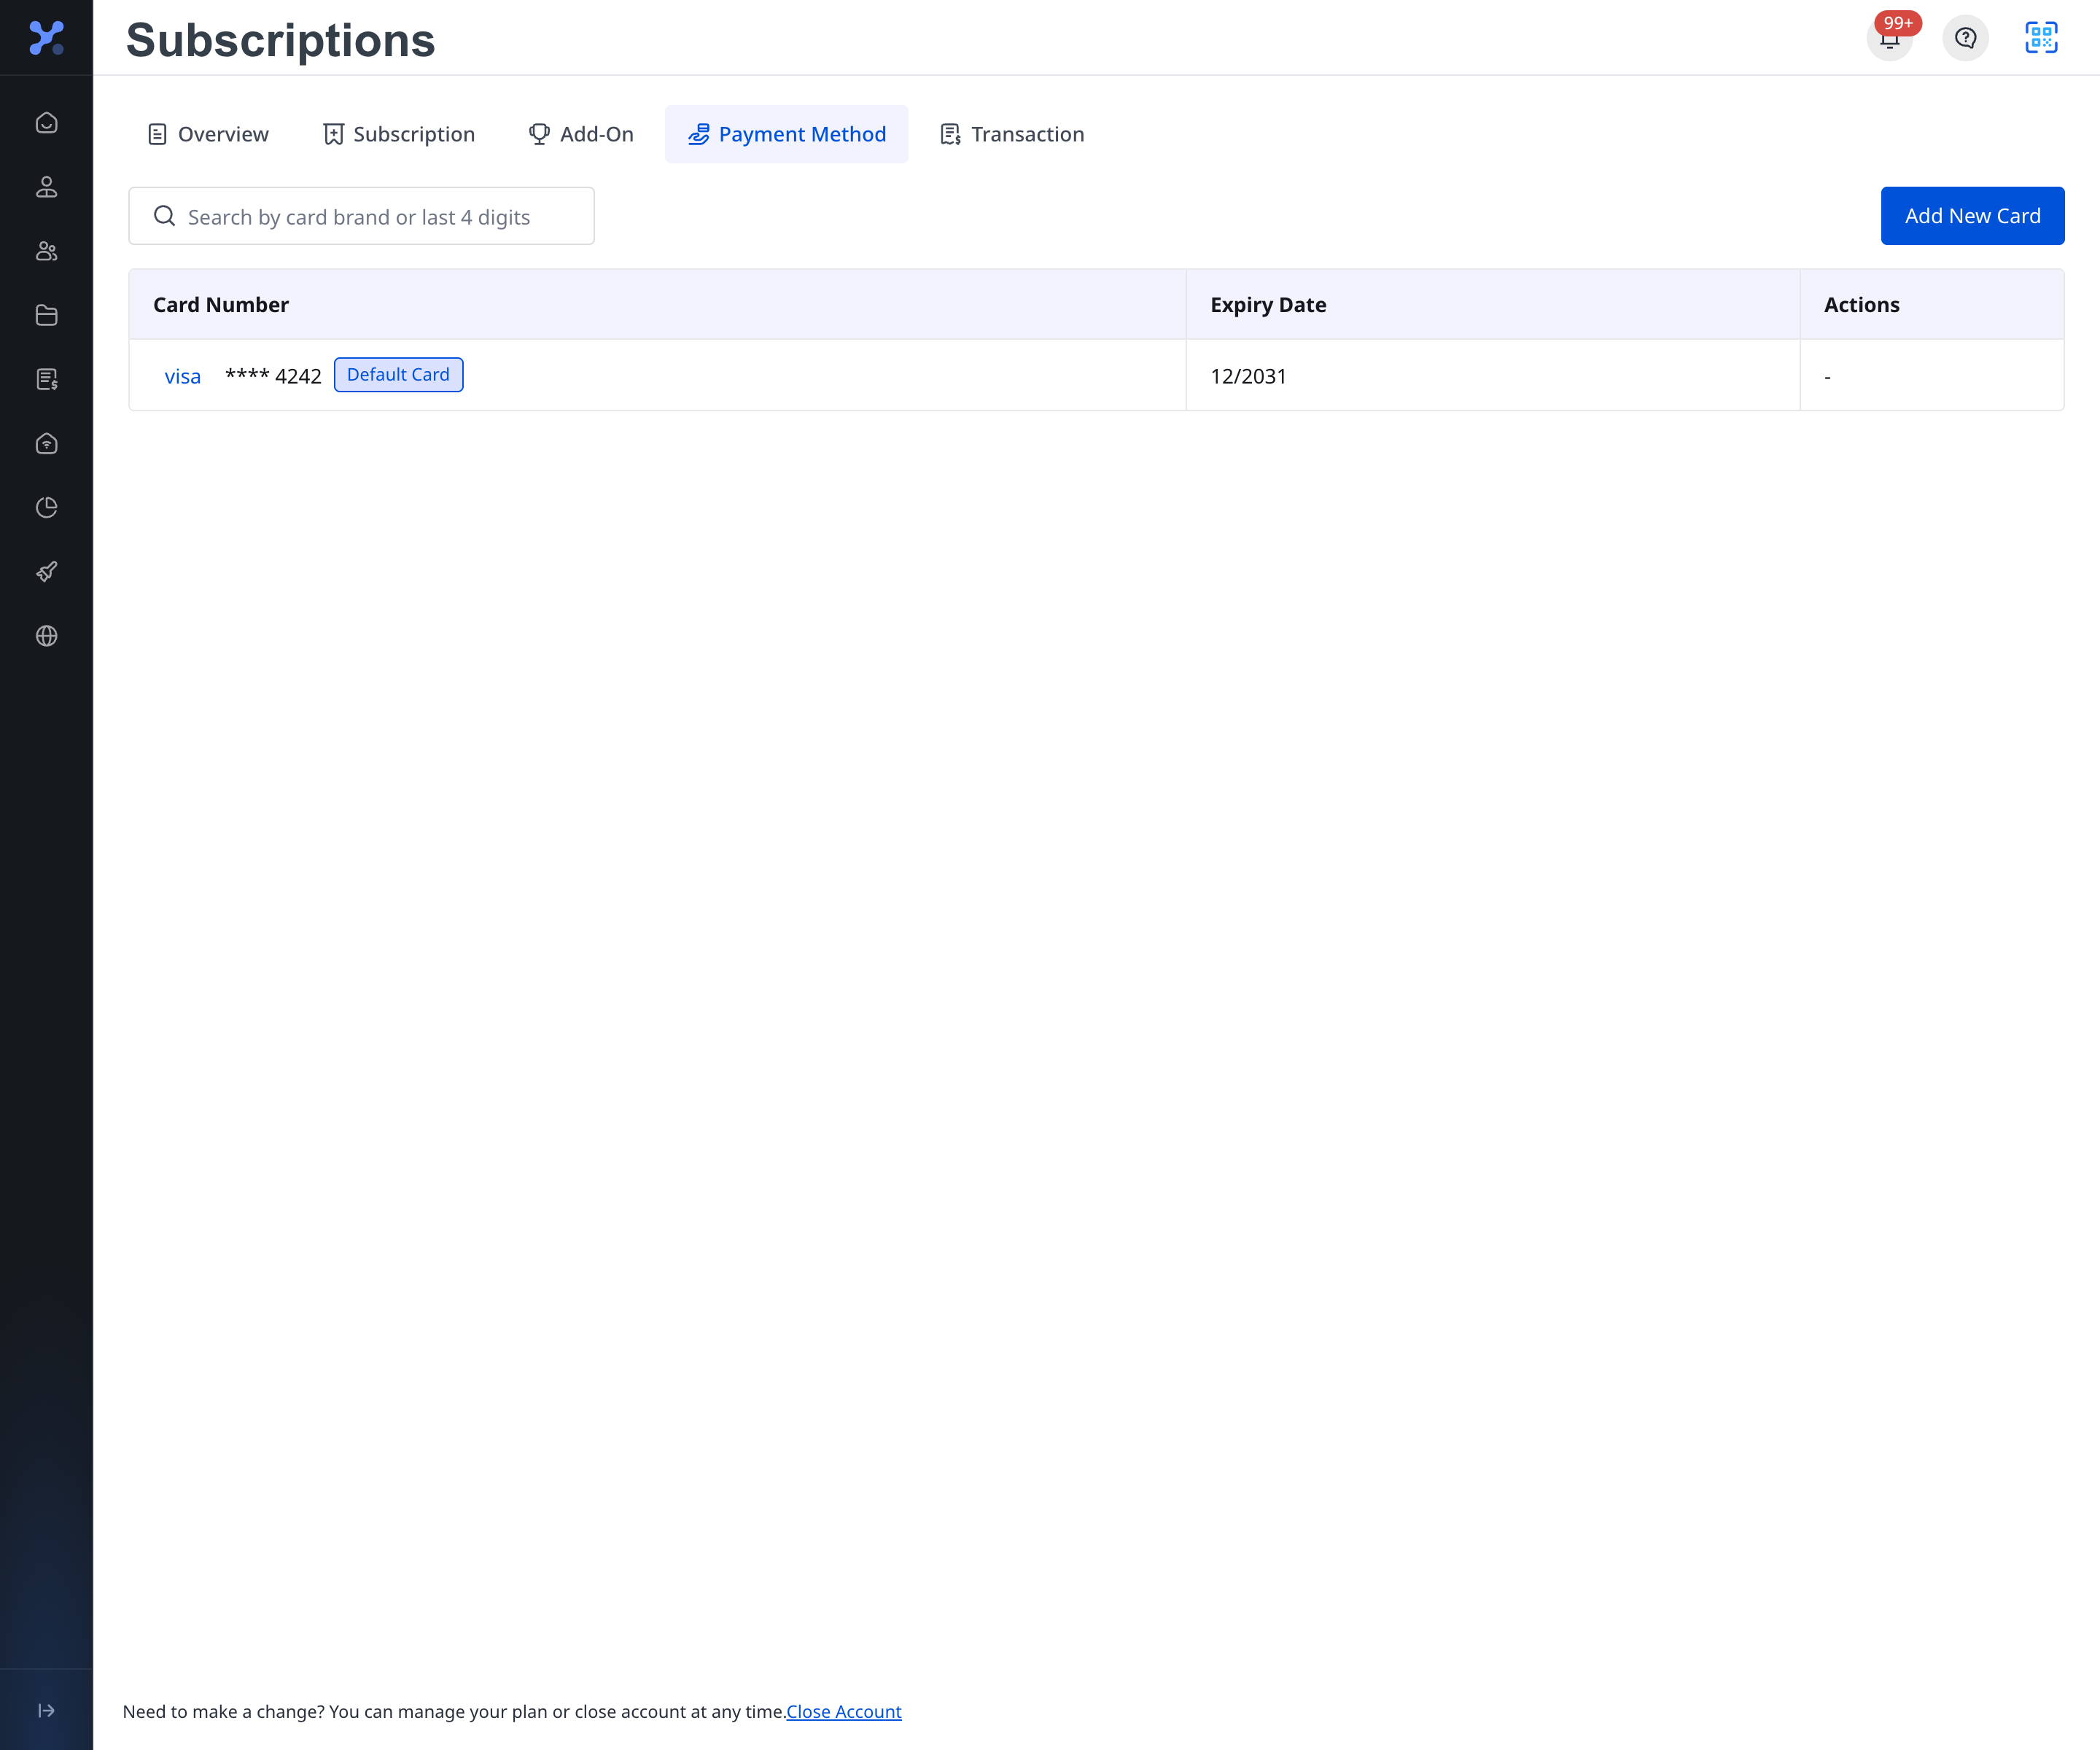The image size is (2100, 1750).
Task: Click the Subscriptions page title
Action: (x=281, y=41)
